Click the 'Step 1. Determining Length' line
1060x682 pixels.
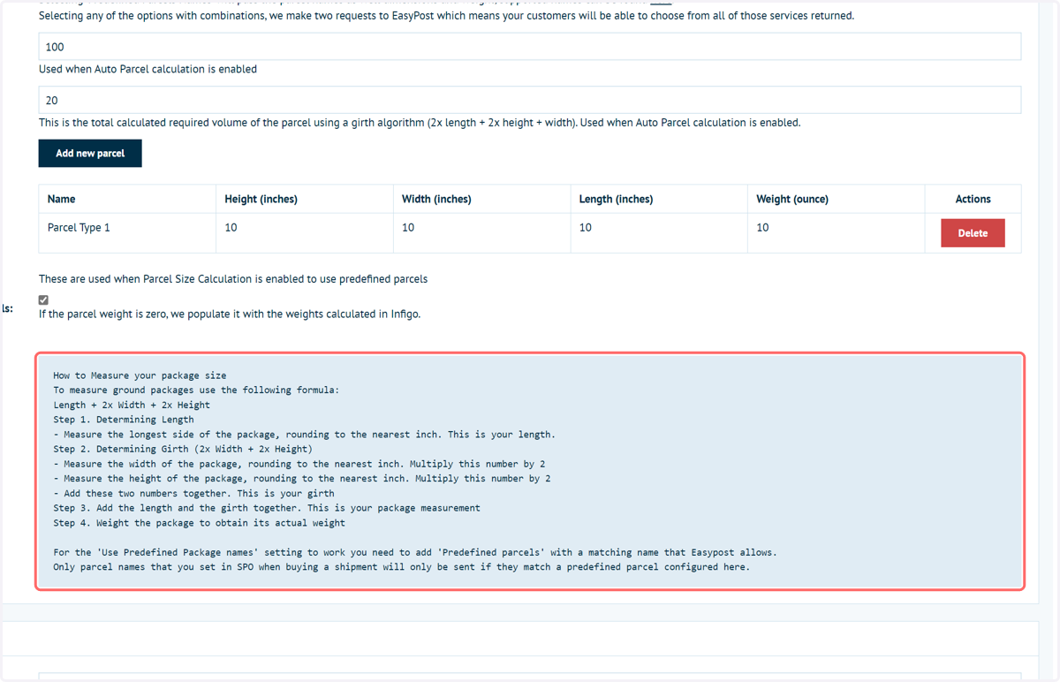pyautogui.click(x=124, y=420)
